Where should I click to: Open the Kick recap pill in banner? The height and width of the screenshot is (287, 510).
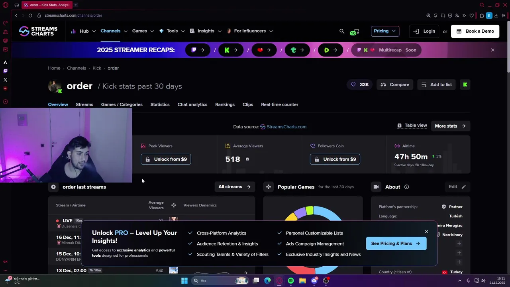(231, 50)
